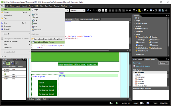Click Attach Style Sheet link
The height and width of the screenshot is (106, 171).
tap(143, 66)
